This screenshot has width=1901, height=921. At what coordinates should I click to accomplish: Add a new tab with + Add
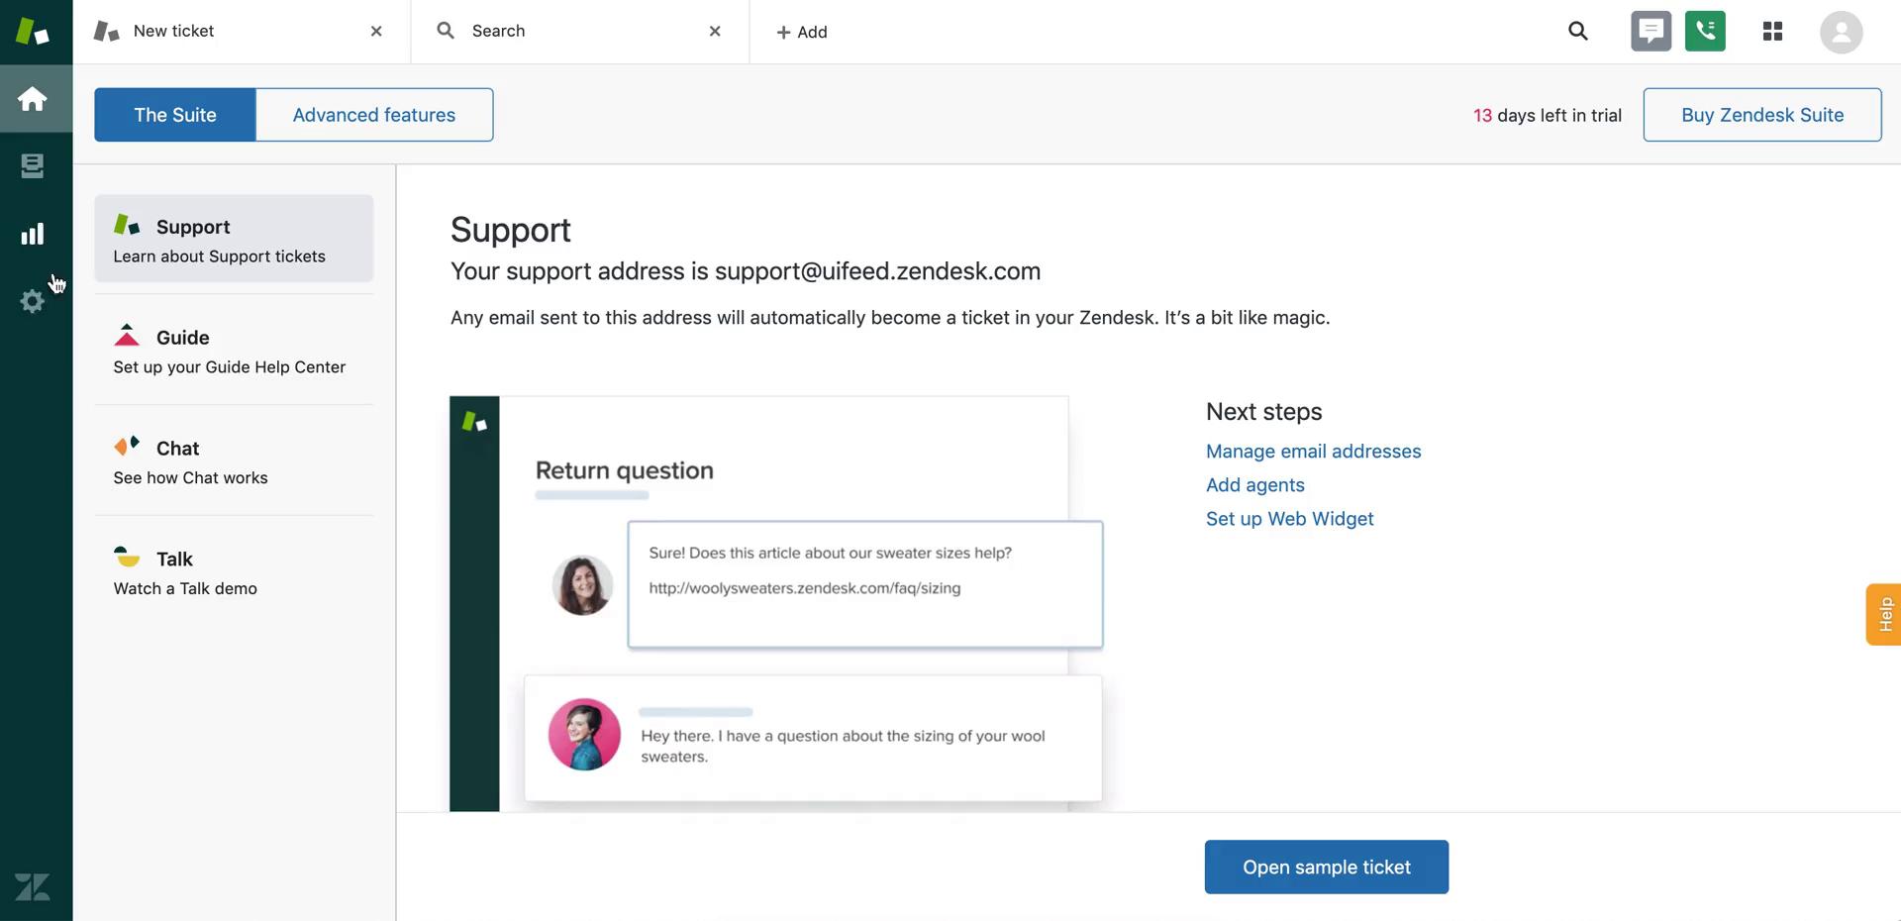pos(802,32)
